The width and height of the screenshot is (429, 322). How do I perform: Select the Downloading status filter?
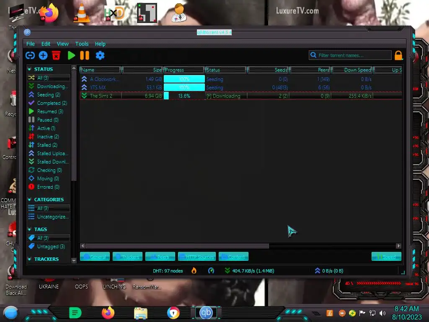pyautogui.click(x=49, y=86)
